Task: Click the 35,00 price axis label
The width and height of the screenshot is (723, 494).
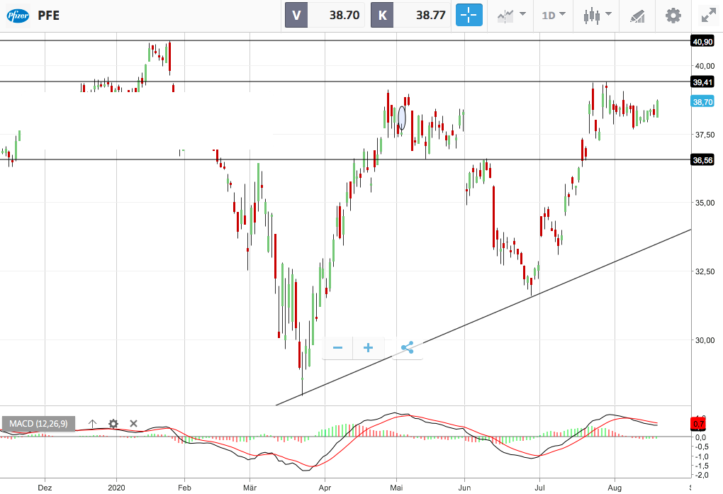Action: click(705, 203)
